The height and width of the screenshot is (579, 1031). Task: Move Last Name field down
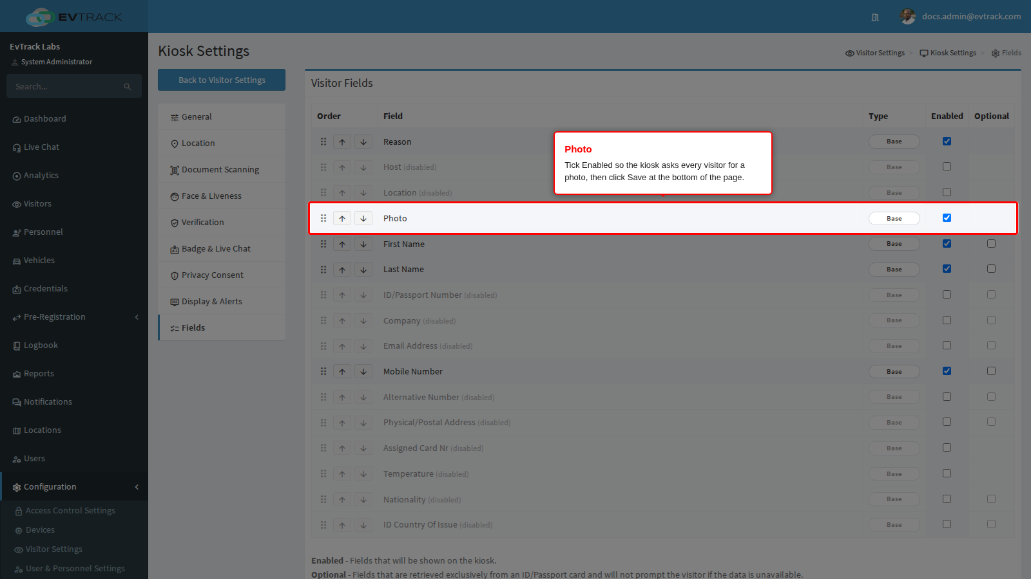coord(363,270)
